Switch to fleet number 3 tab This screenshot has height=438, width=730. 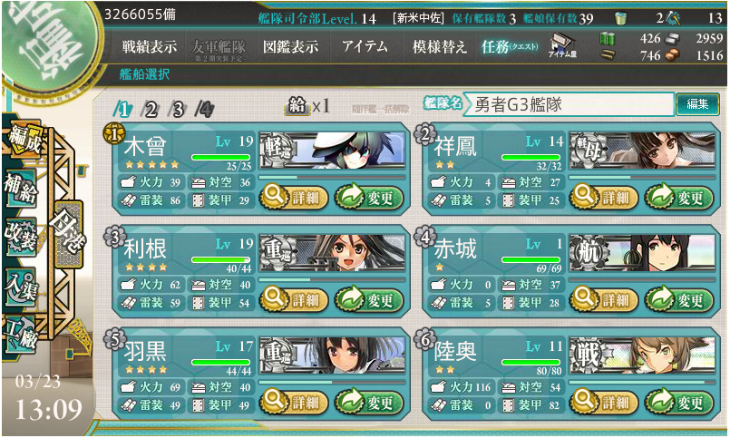tap(178, 110)
